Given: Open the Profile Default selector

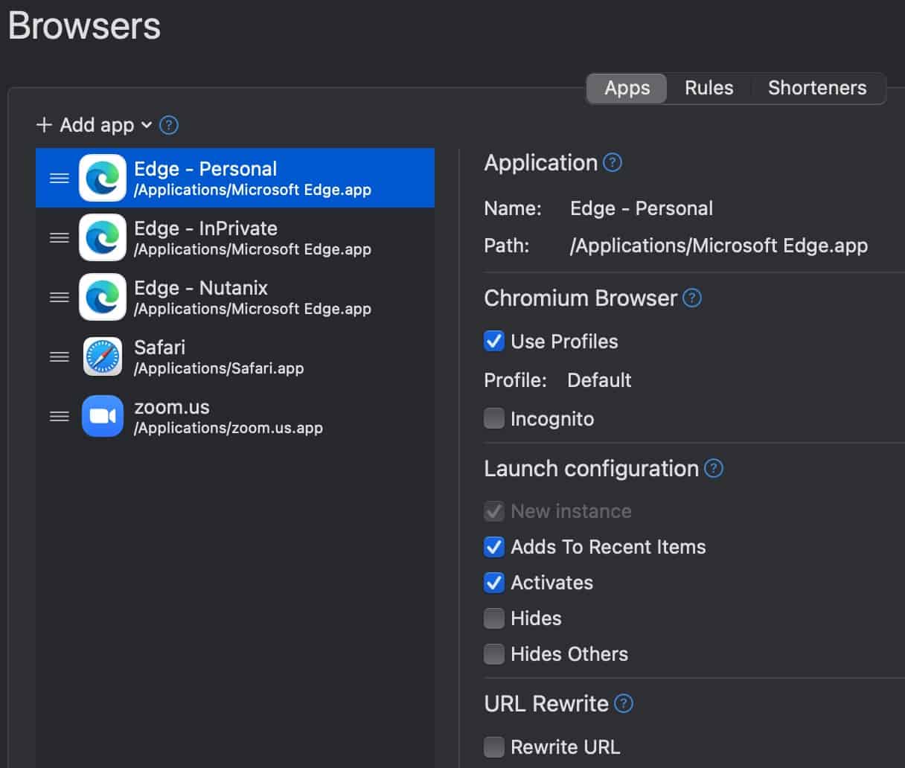Looking at the screenshot, I should tap(599, 380).
